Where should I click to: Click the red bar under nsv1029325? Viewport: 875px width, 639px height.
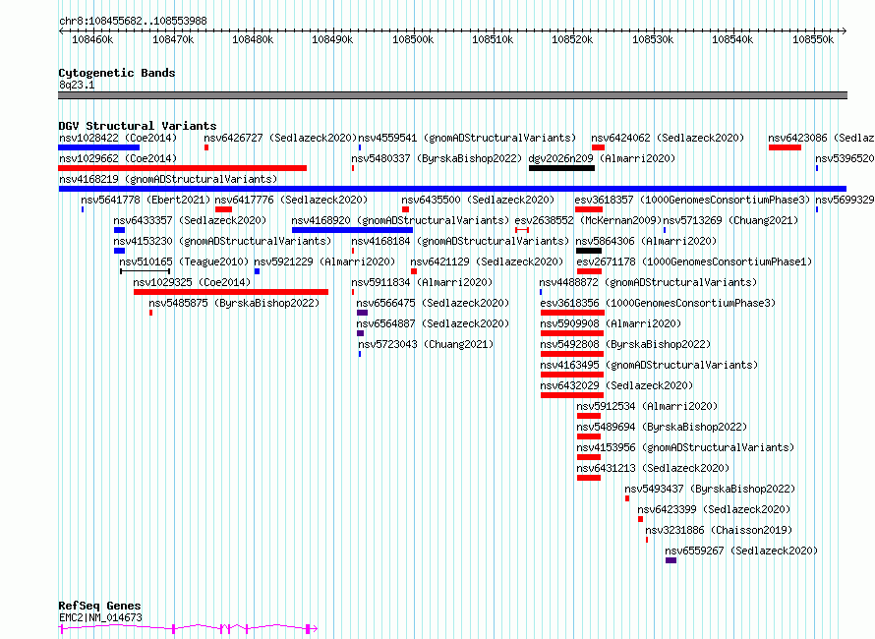coord(231,292)
